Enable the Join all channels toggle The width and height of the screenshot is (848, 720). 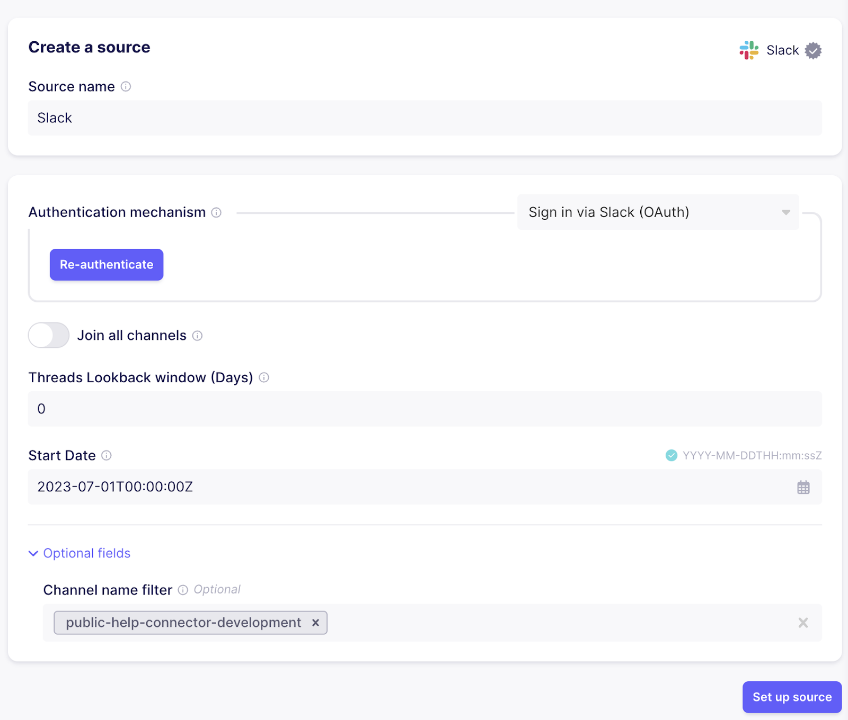48,335
